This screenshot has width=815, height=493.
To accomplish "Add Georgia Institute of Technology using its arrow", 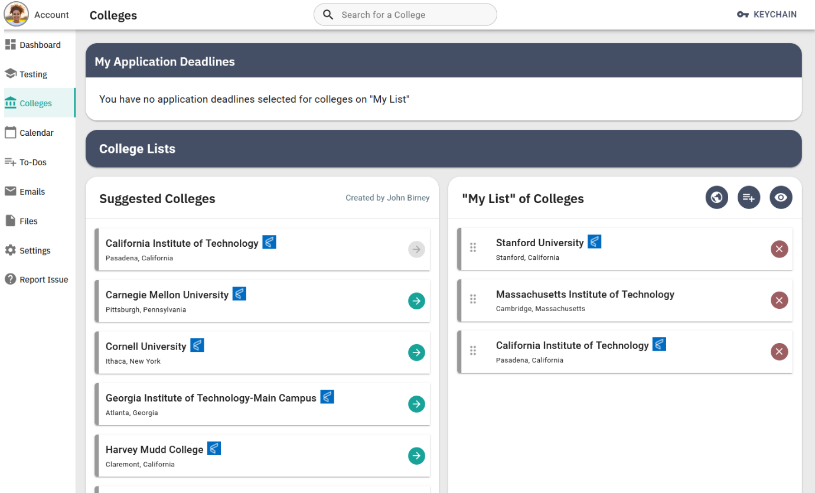I will click(416, 404).
